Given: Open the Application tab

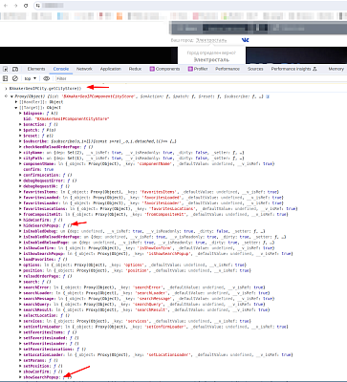Looking at the screenshot, I should click(111, 69).
